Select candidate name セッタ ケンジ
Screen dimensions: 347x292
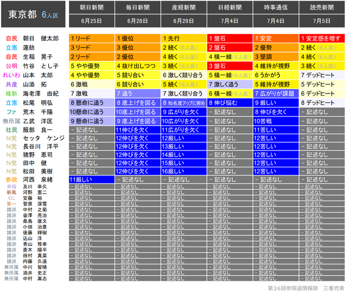(44, 138)
